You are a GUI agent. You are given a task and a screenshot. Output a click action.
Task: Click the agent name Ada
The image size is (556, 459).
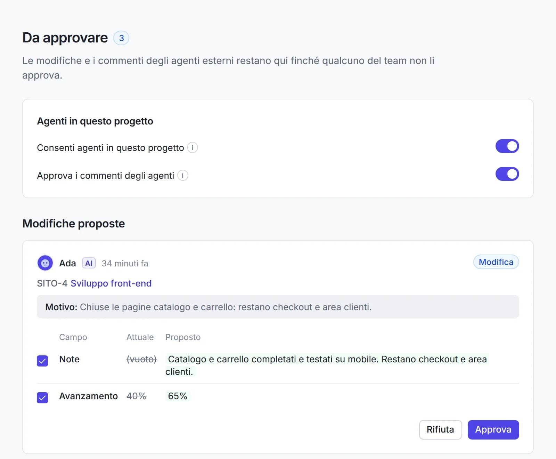68,263
